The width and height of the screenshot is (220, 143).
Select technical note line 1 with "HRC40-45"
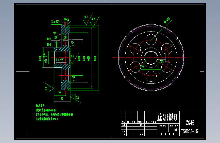(46, 110)
